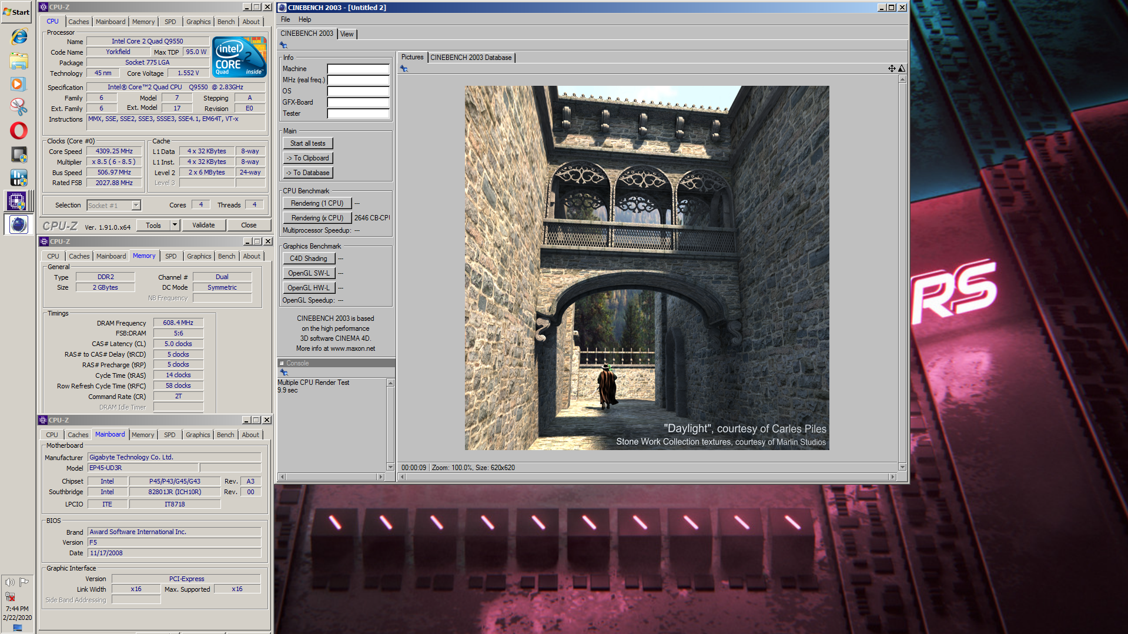Click the CINEBENCH title bar application icon
The width and height of the screenshot is (1128, 634).
(x=282, y=8)
